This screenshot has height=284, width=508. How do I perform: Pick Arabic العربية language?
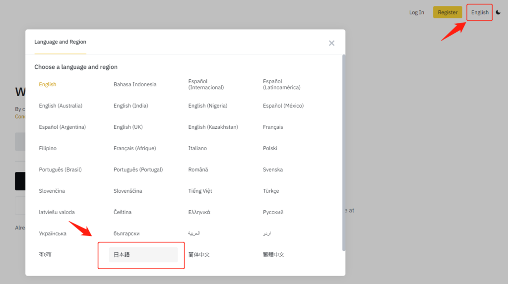(194, 233)
